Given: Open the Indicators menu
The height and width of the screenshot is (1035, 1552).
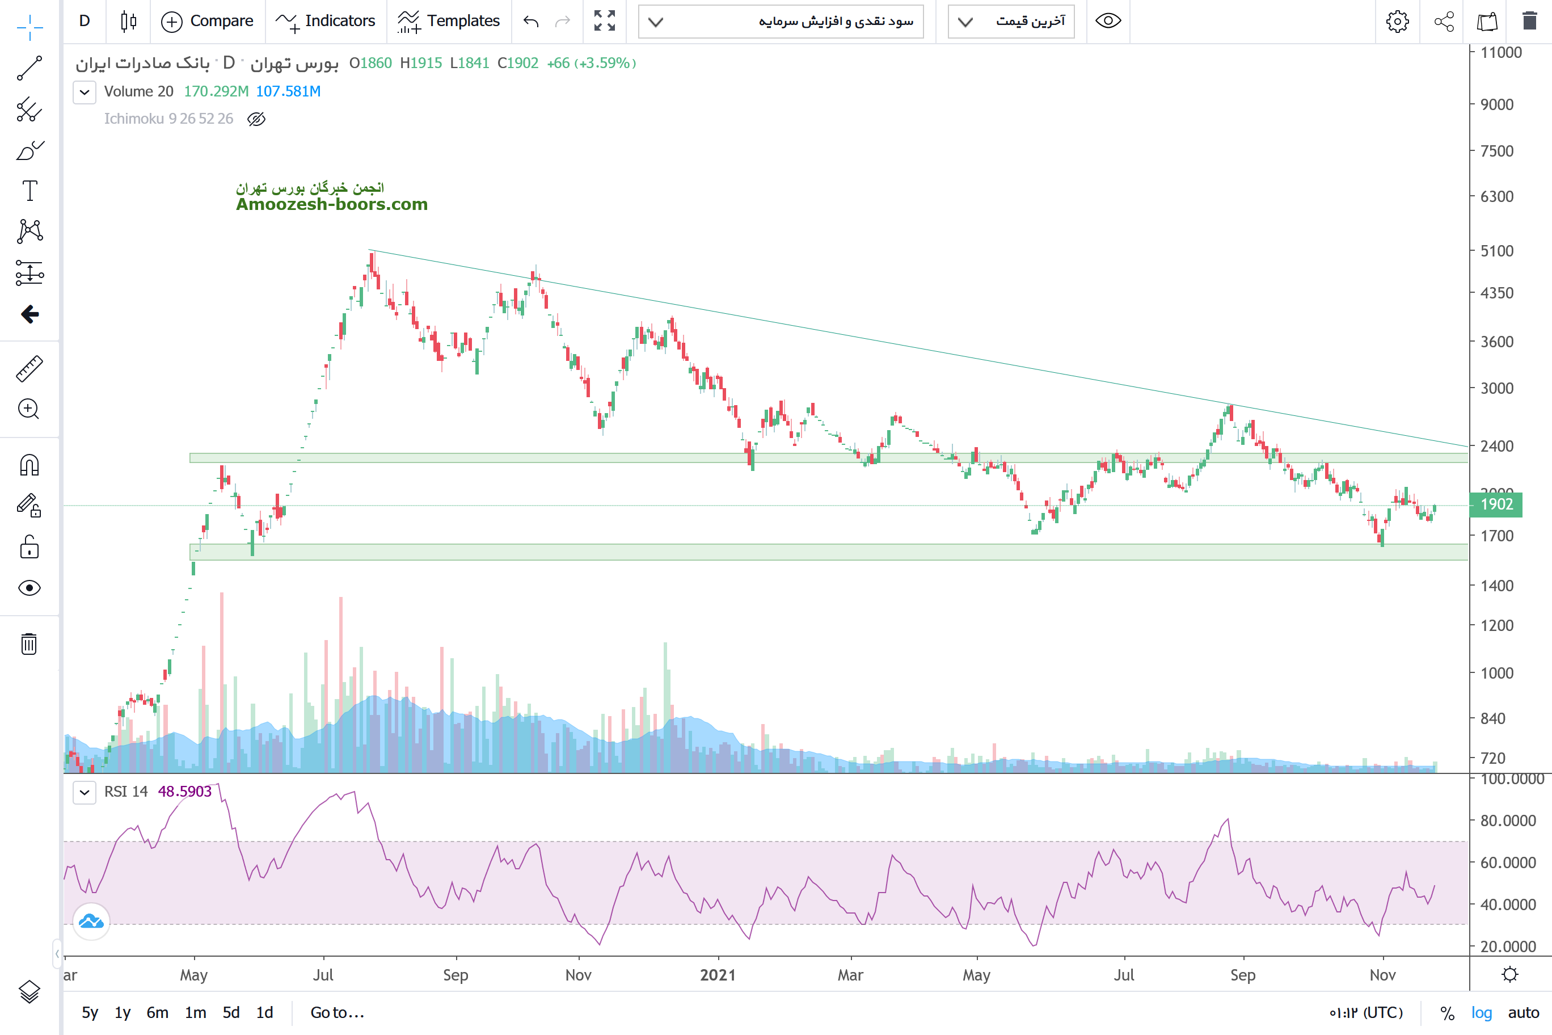Looking at the screenshot, I should click(x=325, y=21).
